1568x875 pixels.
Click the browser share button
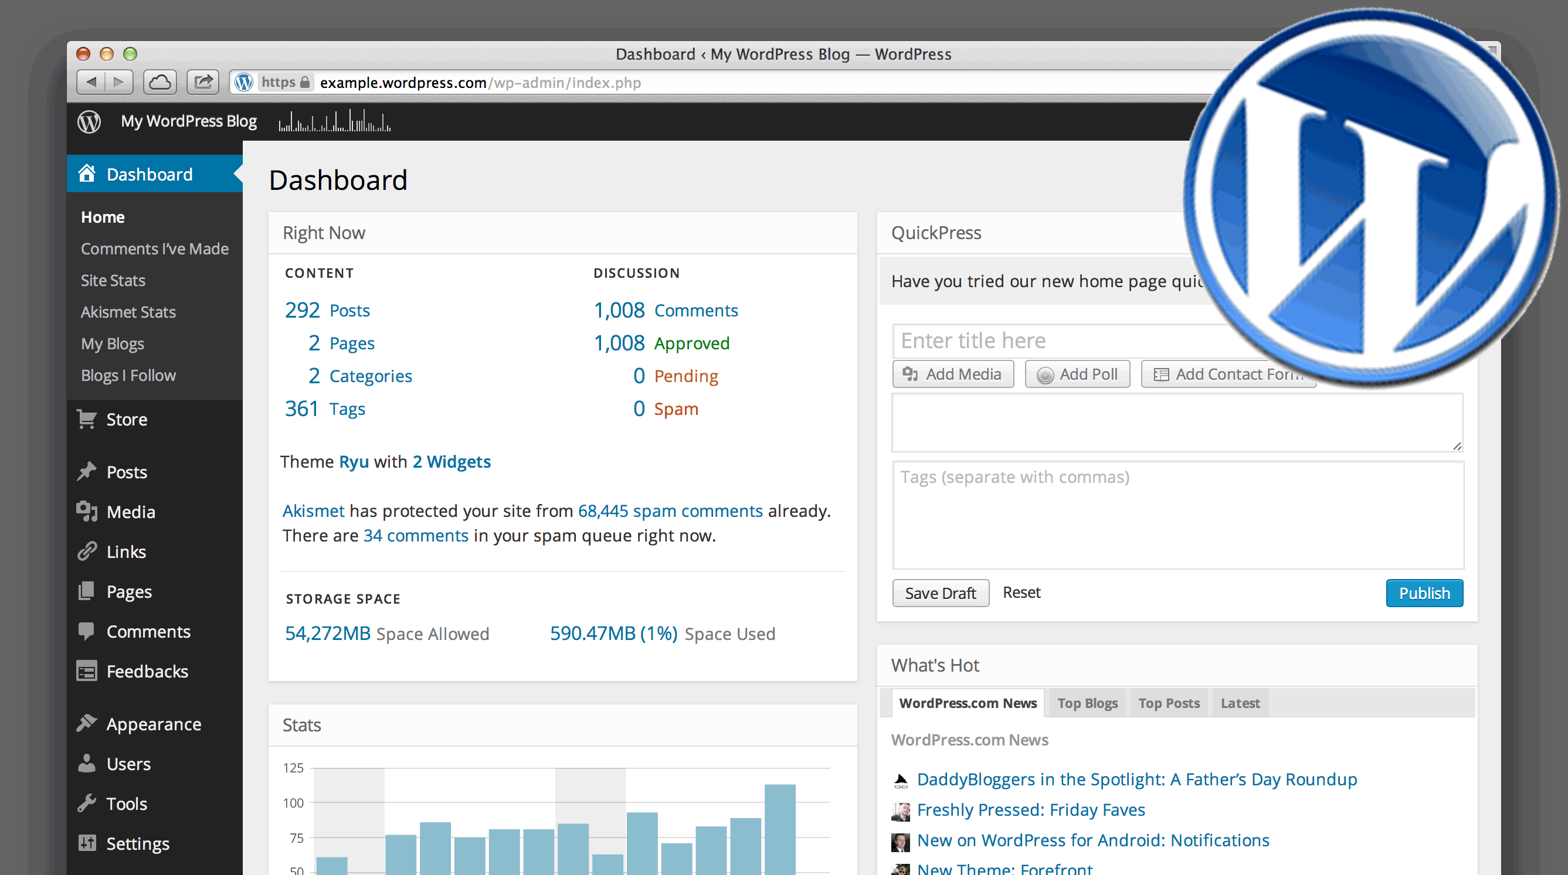tap(203, 82)
